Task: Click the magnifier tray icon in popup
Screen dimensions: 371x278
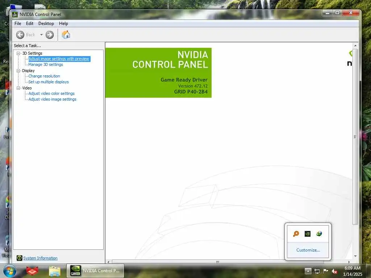Action: click(296, 234)
